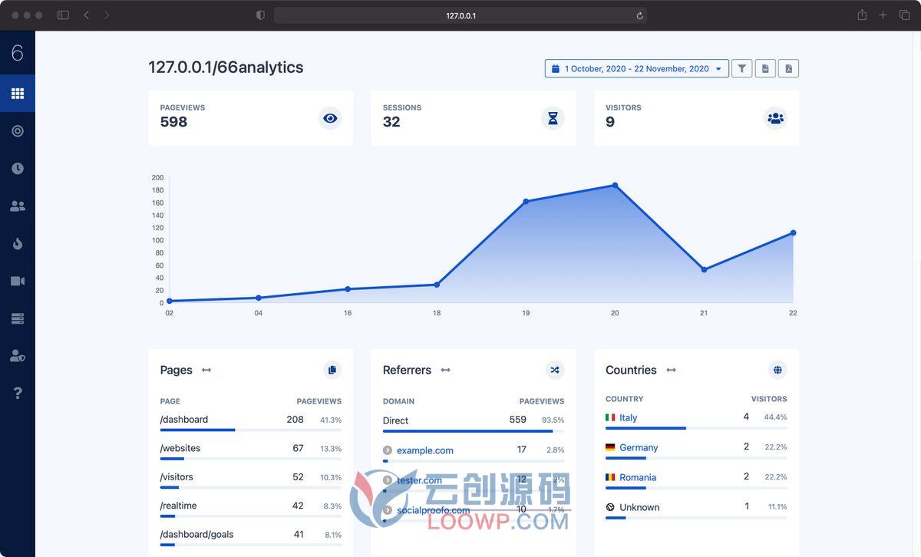
Task: Open the goals target icon in sidebar
Action: pyautogui.click(x=18, y=131)
